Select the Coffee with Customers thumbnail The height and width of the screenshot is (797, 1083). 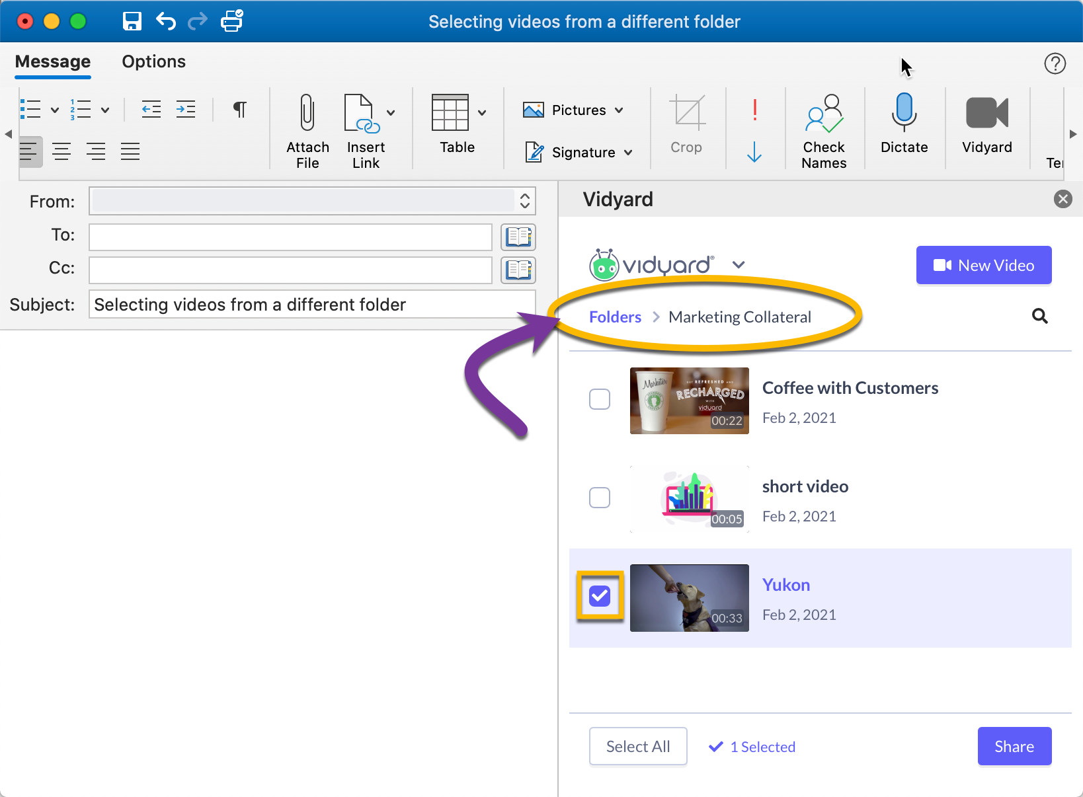coord(689,400)
